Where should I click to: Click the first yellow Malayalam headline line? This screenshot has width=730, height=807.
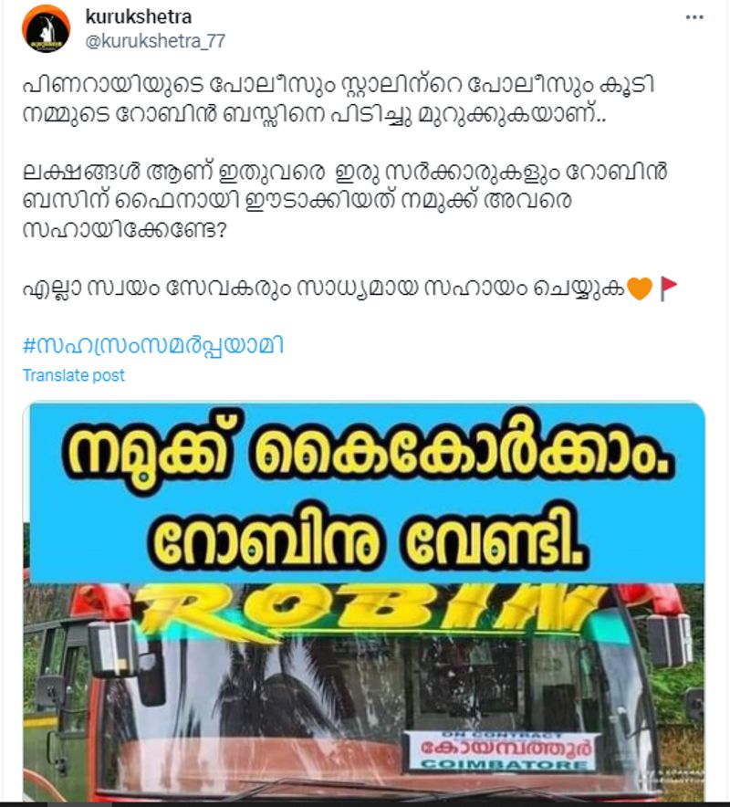point(368,453)
